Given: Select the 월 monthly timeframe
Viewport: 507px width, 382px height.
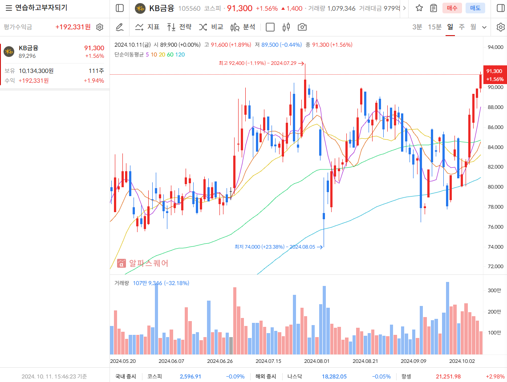Looking at the screenshot, I should click(x=473, y=27).
